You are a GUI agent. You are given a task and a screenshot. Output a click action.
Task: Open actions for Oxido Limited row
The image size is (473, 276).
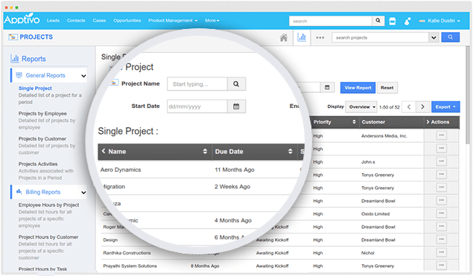point(441,214)
